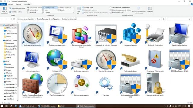Go up one folder level arrow
This screenshot has width=193, height=108.
tap(11, 19)
